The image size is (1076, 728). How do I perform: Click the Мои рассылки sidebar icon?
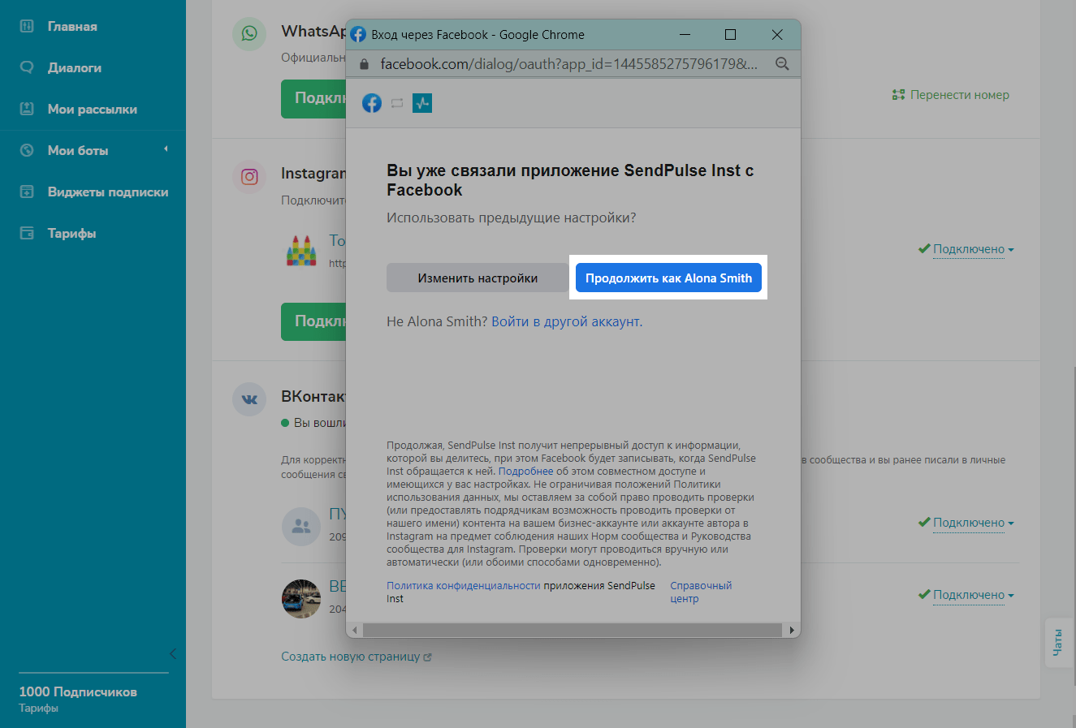27,109
